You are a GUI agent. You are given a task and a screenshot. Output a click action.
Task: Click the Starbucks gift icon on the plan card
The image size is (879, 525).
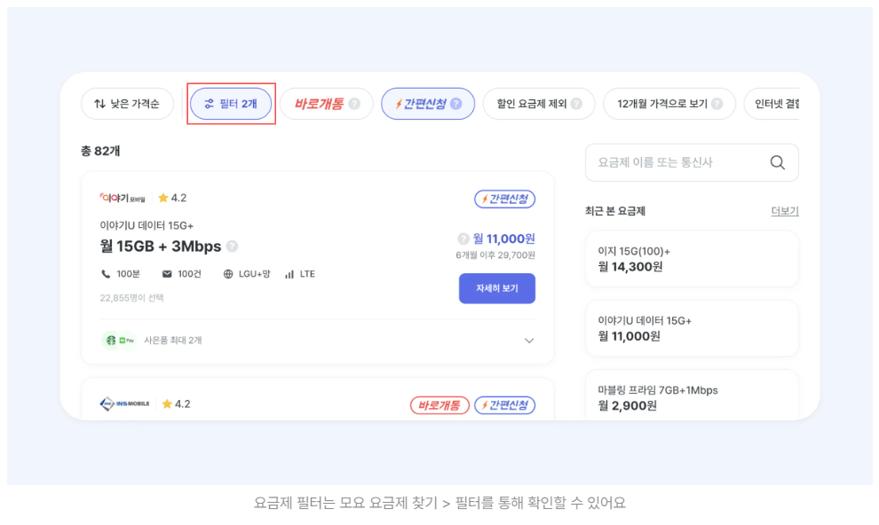click(111, 339)
